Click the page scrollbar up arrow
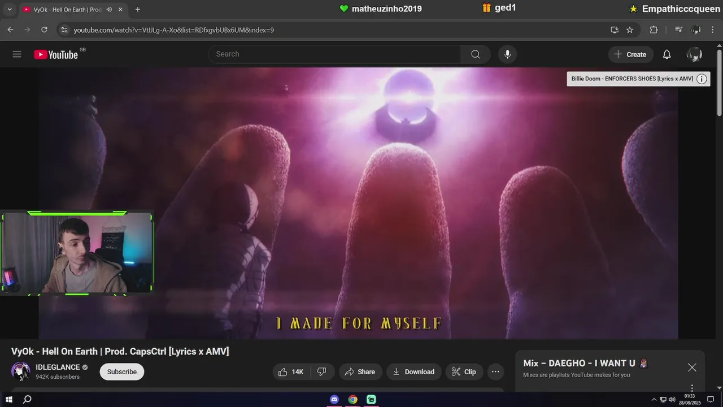 [719, 45]
